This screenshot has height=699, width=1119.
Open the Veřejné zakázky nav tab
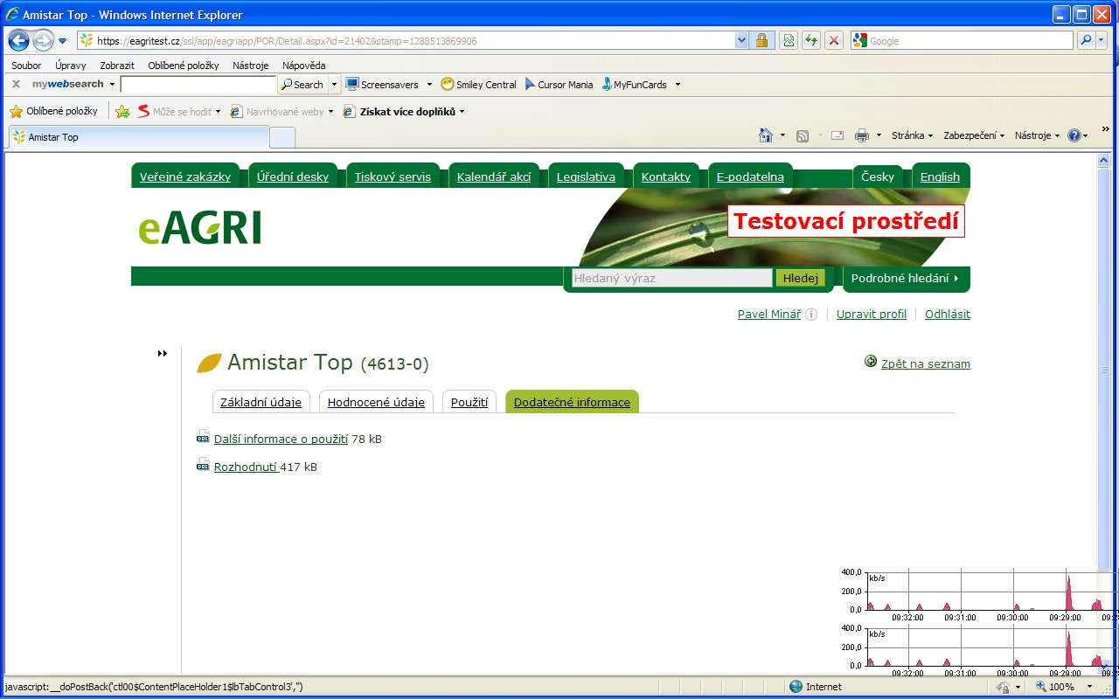click(185, 176)
